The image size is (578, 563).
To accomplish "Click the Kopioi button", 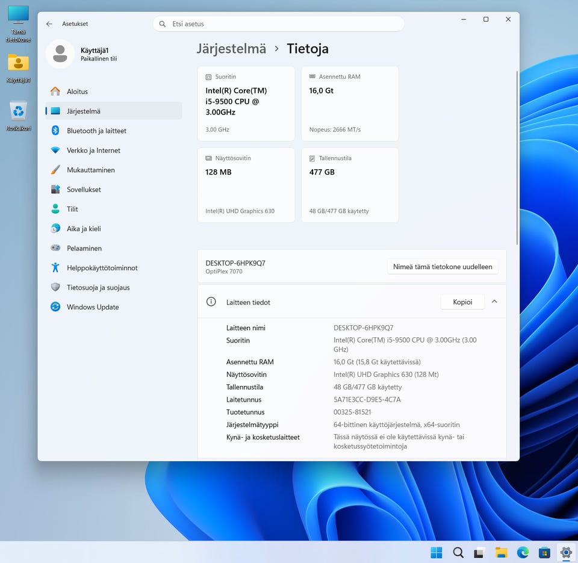I will pyautogui.click(x=462, y=302).
